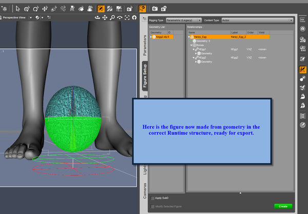Screen dimensions: 308x214
Task: Click the Weld column header
Action: (263, 32)
